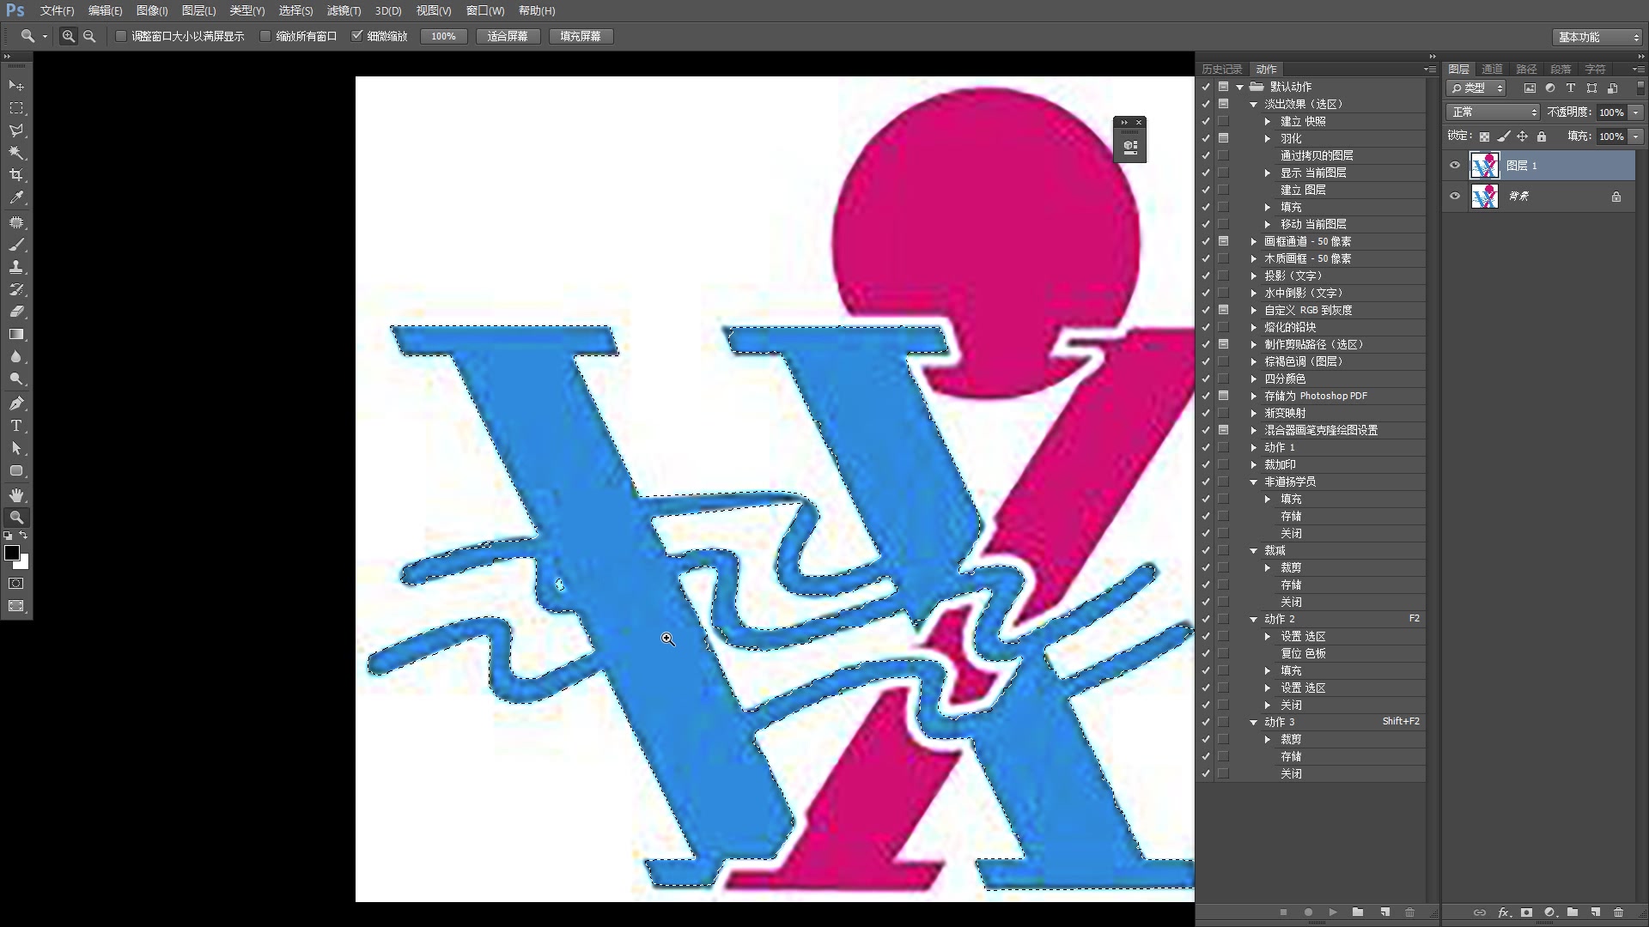Enable the 缩放所有窗口 checkbox
Viewport: 1649px width, 927px height.
tap(266, 36)
